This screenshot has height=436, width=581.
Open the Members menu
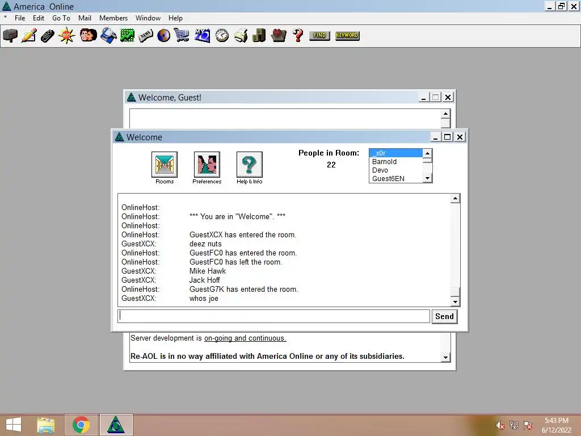tap(113, 18)
